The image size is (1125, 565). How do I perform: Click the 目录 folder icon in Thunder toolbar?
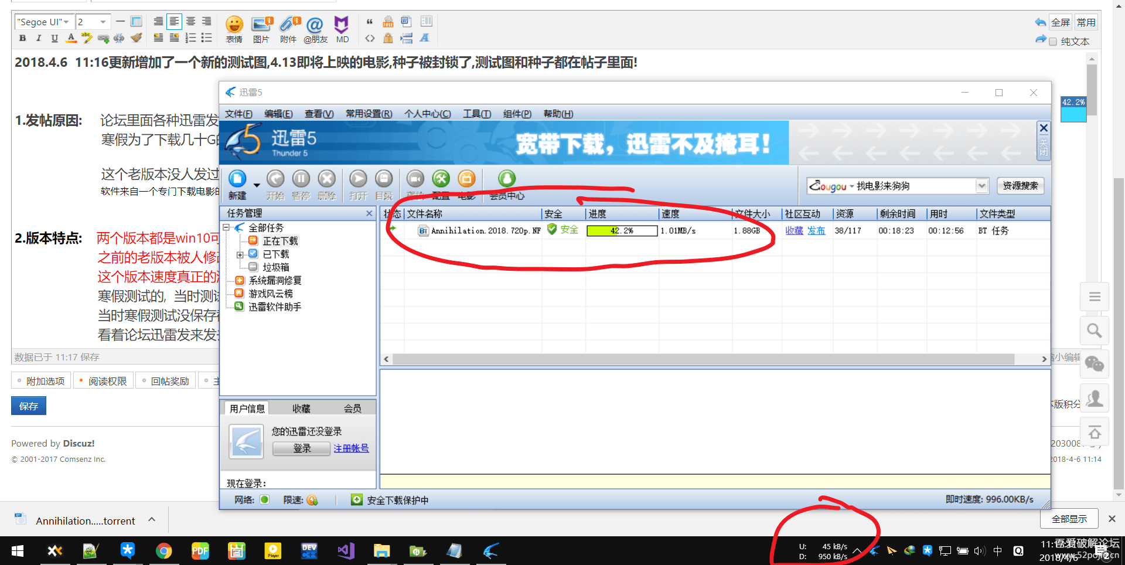384,179
